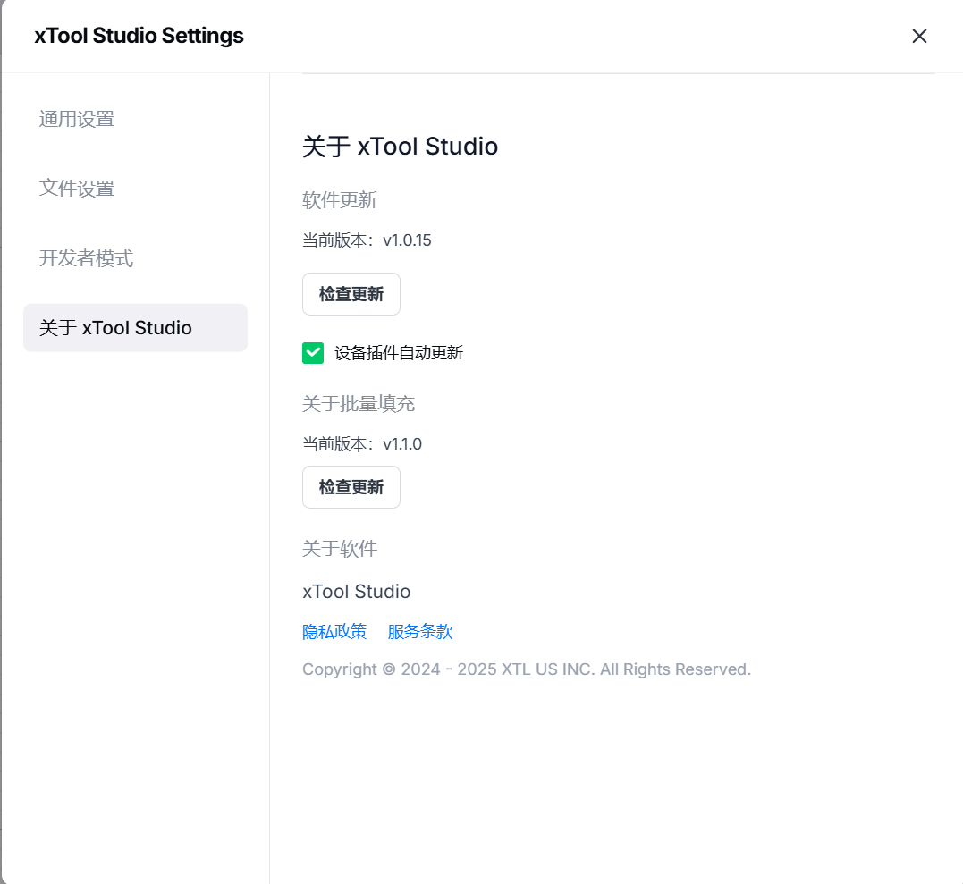Click the Copyright XTL US INC. notice
This screenshot has width=963, height=884.
click(x=526, y=669)
